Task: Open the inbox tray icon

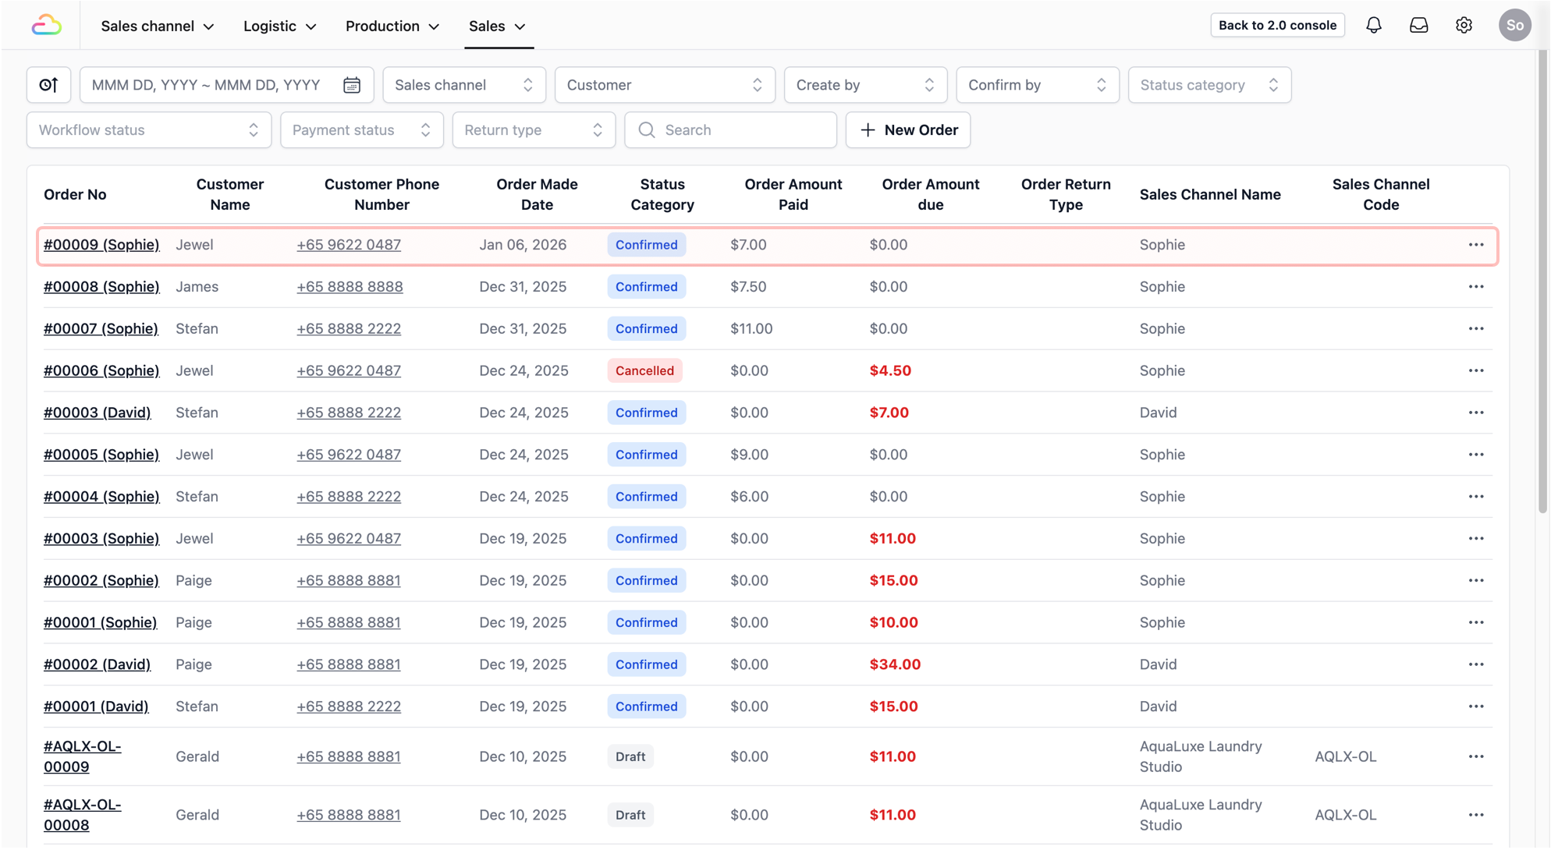Action: pos(1418,26)
